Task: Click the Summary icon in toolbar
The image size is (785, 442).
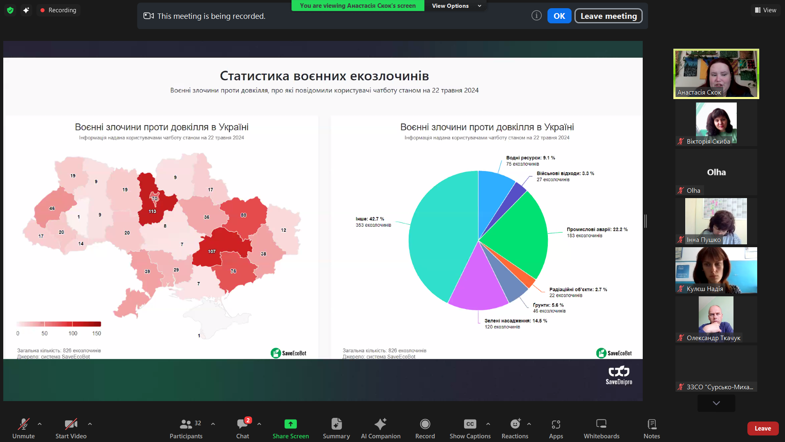Action: [x=336, y=424]
